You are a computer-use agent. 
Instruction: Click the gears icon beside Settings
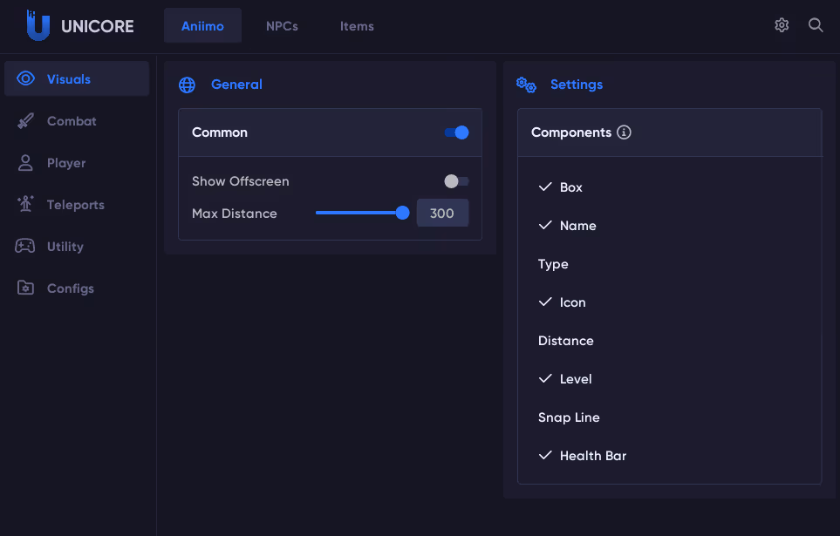[526, 85]
